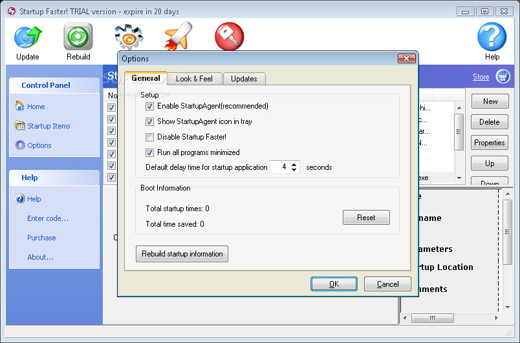Click the New button in main window
Viewport: 520px width, 343px height.
tap(490, 101)
